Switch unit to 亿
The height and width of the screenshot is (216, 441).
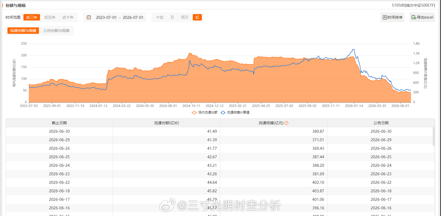point(197,17)
